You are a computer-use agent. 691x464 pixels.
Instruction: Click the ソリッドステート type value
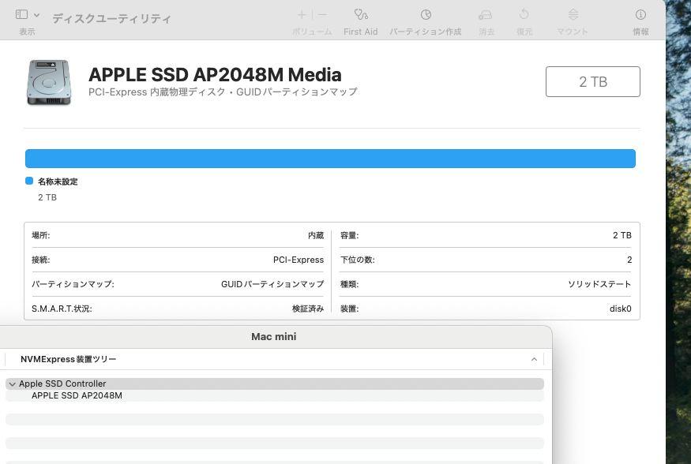click(x=599, y=284)
